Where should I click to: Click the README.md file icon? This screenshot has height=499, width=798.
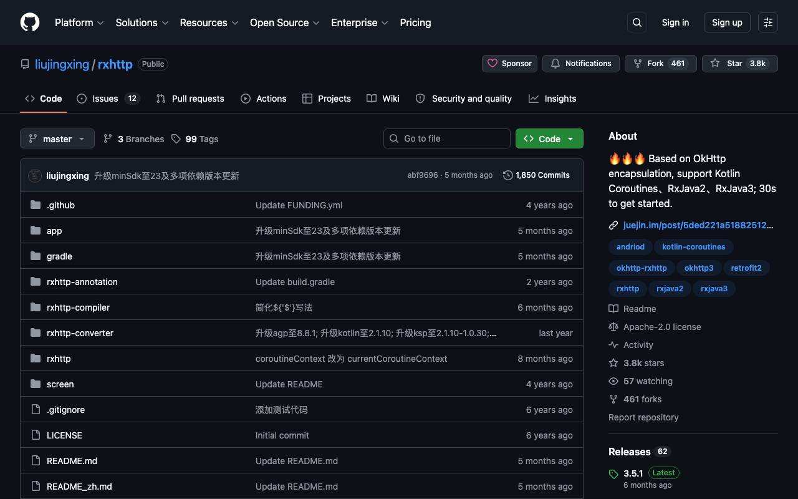36,461
